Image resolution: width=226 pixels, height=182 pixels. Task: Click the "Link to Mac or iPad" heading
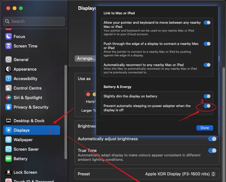pyautogui.click(x=119, y=13)
